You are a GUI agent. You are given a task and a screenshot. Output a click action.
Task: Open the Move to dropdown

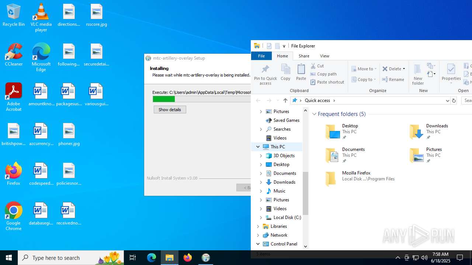point(364,69)
